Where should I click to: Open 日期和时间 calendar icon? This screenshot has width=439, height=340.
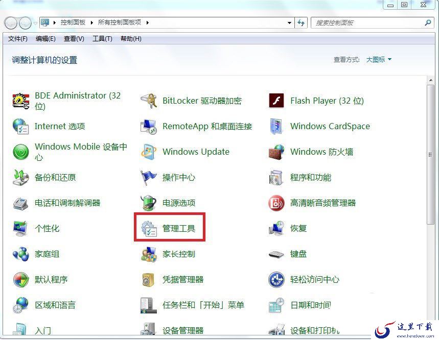[276, 305]
